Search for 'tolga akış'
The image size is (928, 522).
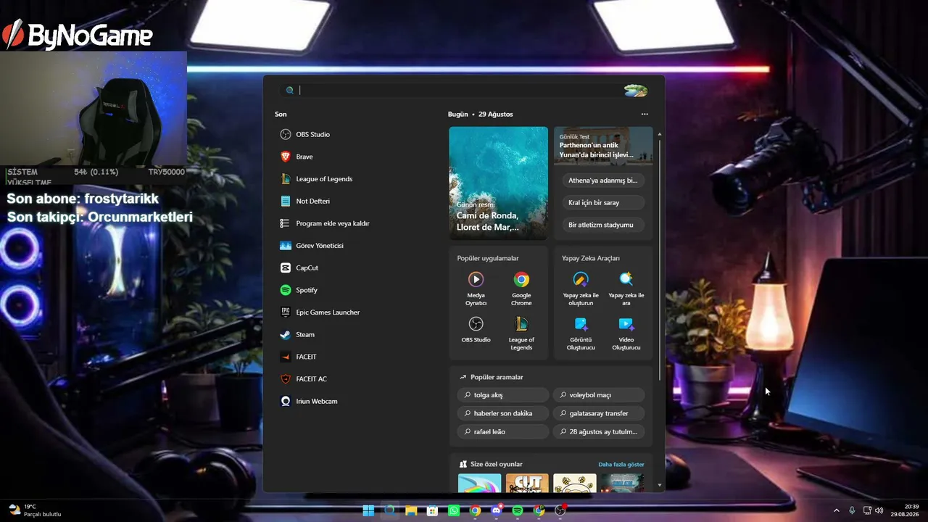[x=503, y=395]
